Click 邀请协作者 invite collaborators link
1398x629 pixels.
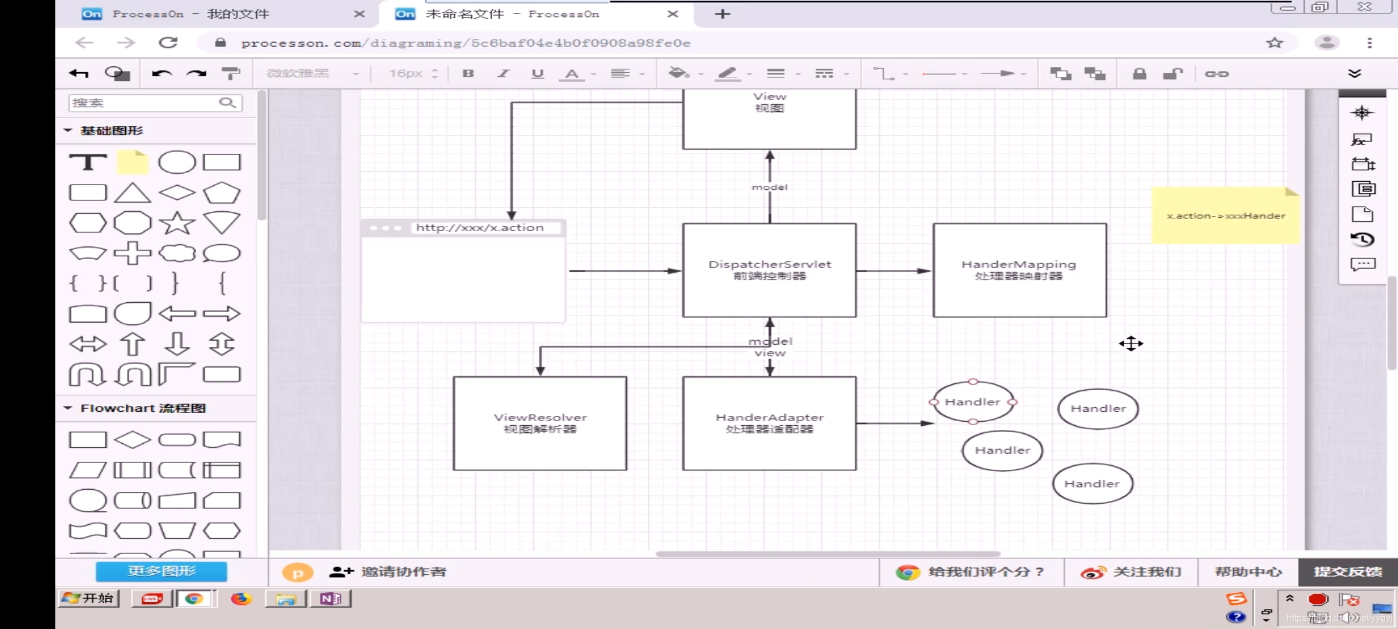[403, 572]
